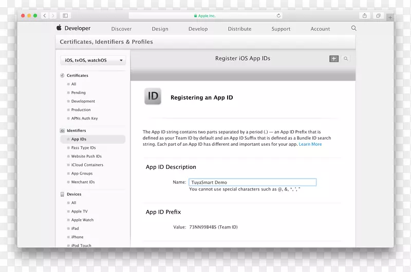Open the Support nav item
The height and width of the screenshot is (272, 411).
(281, 29)
